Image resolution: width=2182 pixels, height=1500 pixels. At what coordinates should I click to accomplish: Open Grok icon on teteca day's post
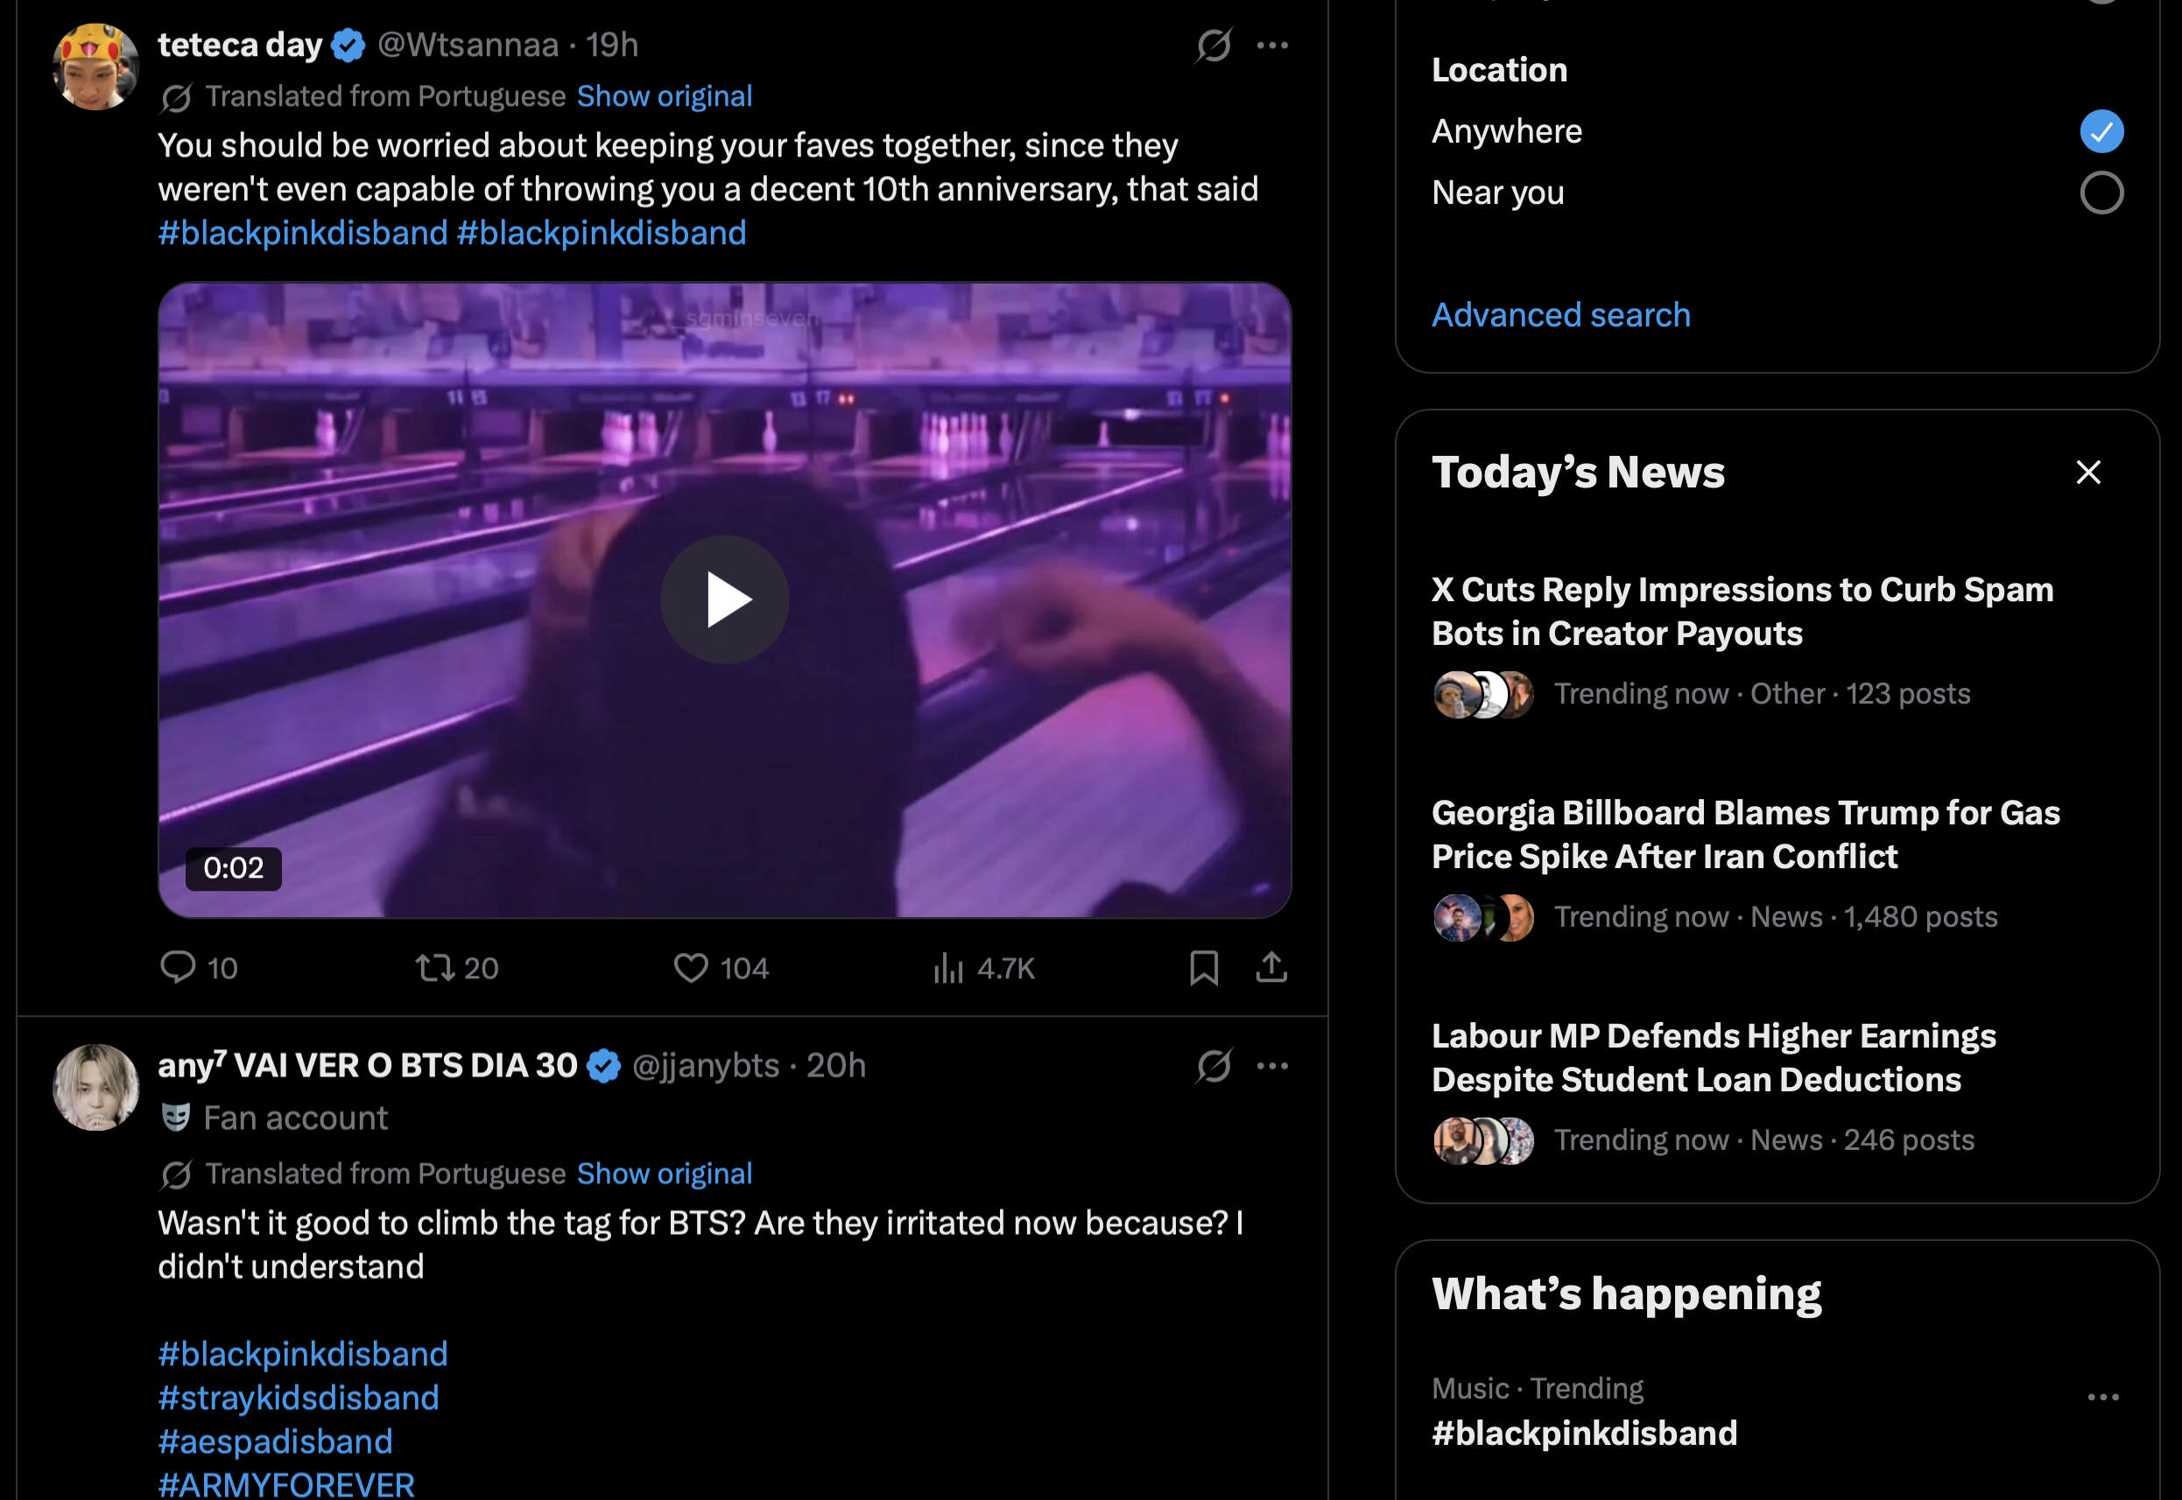pyautogui.click(x=1214, y=44)
